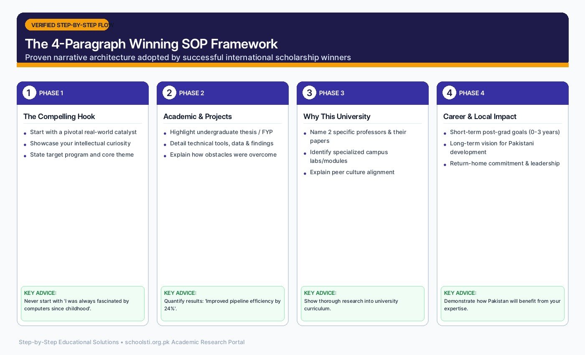Click the PHASE 2 header label
Viewport: 585px width, 355px height.
coord(191,93)
